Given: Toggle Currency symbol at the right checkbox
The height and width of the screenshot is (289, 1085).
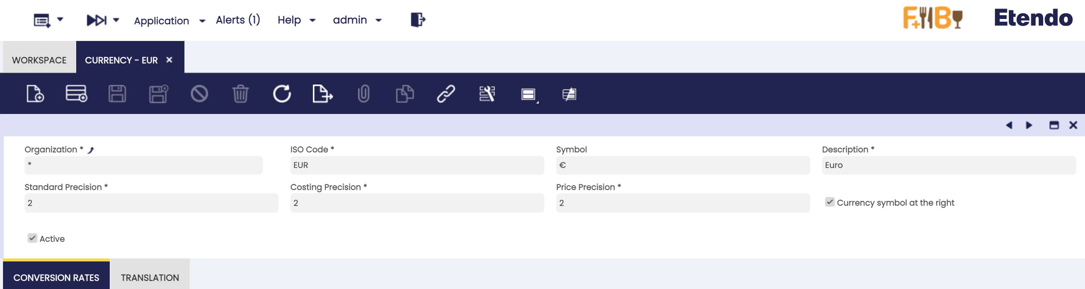Looking at the screenshot, I should click(829, 202).
